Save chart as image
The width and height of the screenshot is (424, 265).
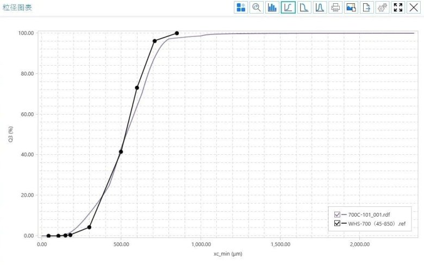tap(351, 8)
